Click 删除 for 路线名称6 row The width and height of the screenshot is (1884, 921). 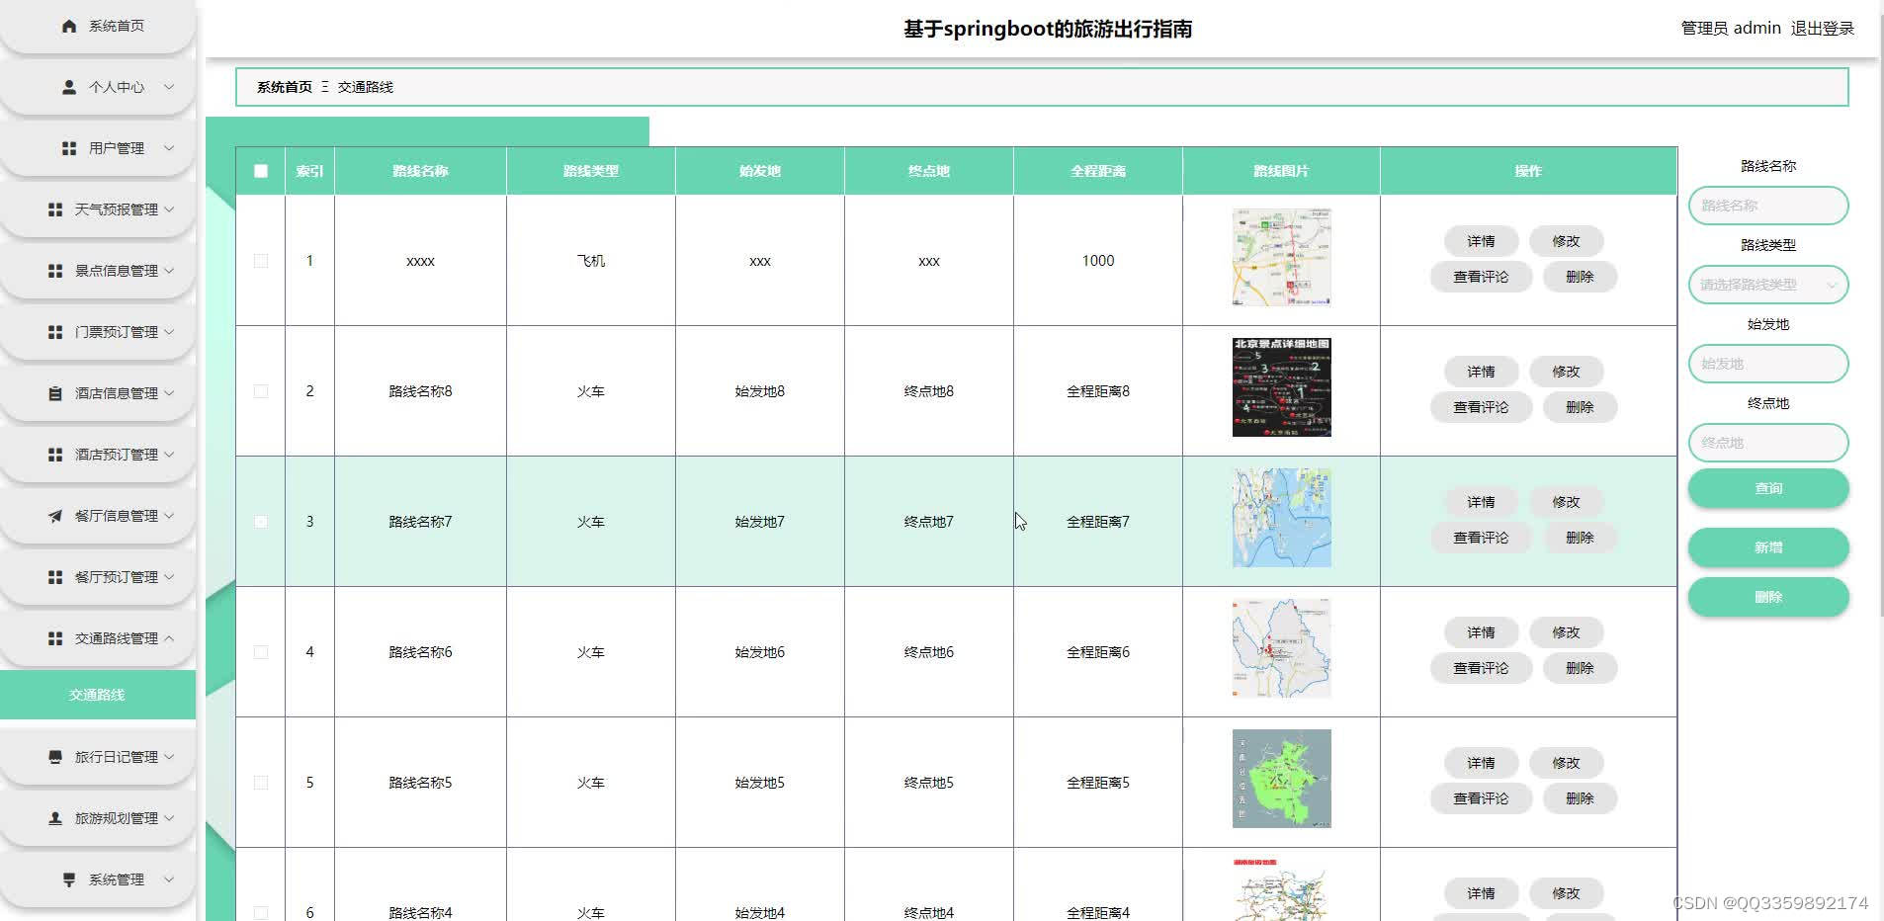1580,668
